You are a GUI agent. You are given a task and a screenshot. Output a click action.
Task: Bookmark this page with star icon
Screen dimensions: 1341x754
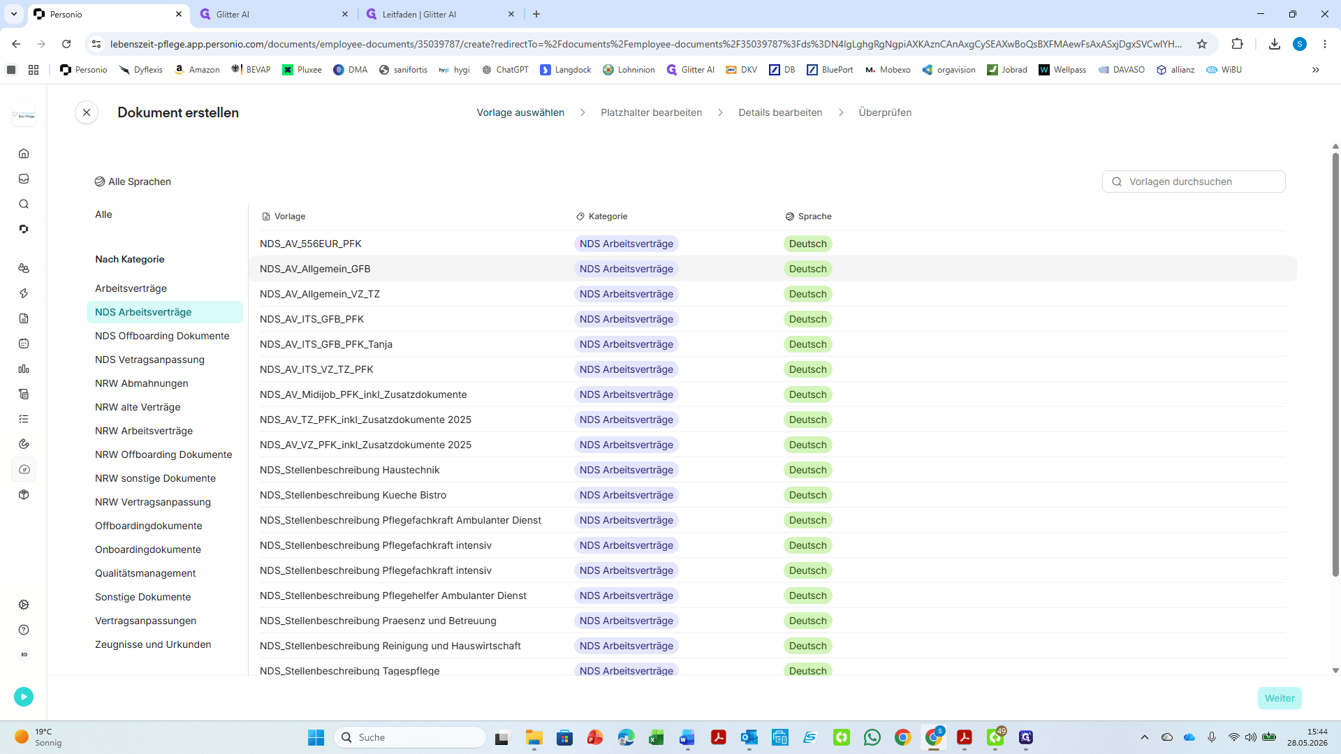(x=1202, y=44)
